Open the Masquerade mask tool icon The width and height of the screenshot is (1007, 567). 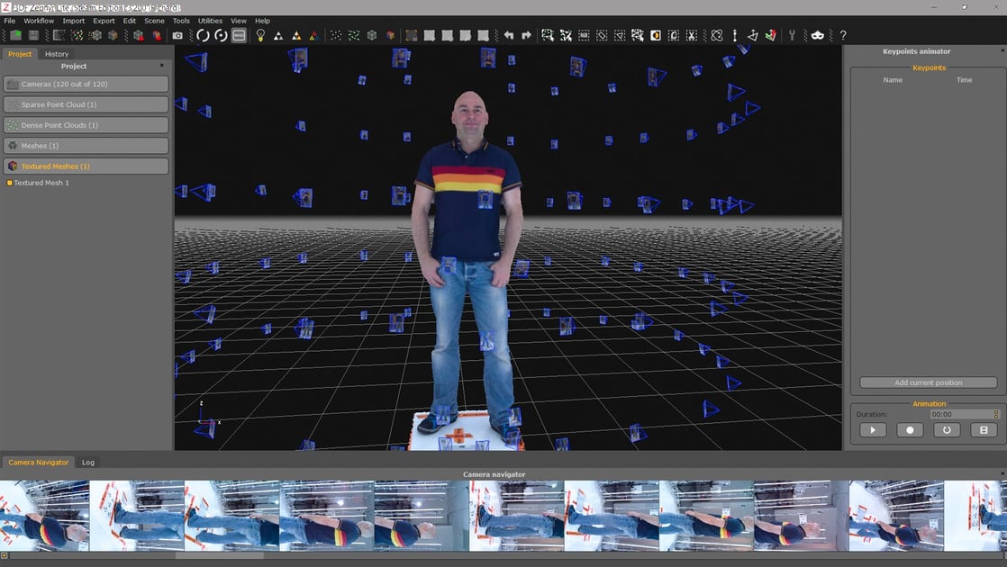(818, 35)
